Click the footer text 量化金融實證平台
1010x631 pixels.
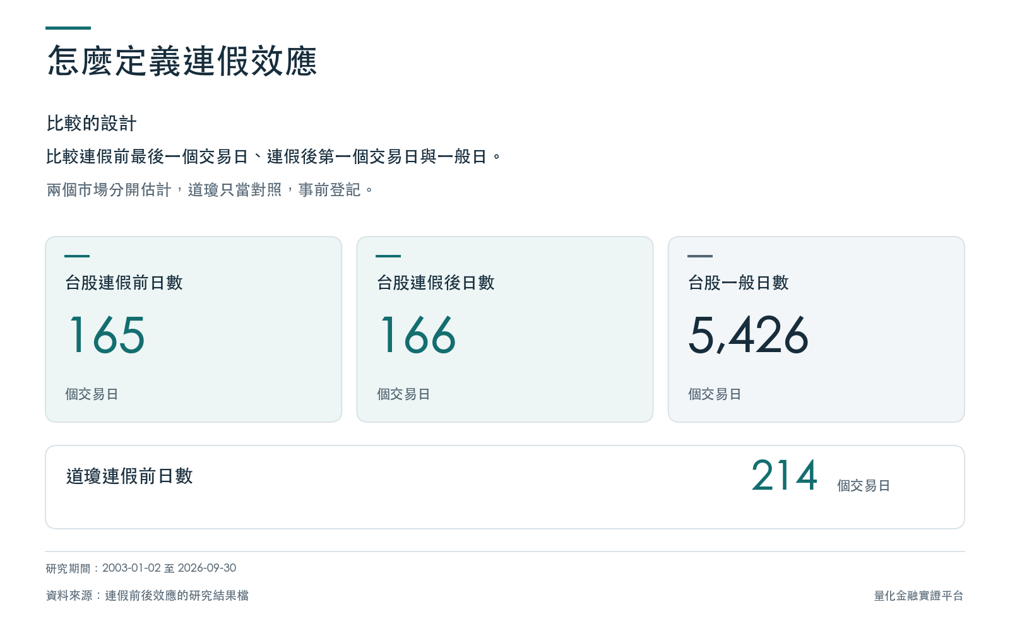coord(918,596)
